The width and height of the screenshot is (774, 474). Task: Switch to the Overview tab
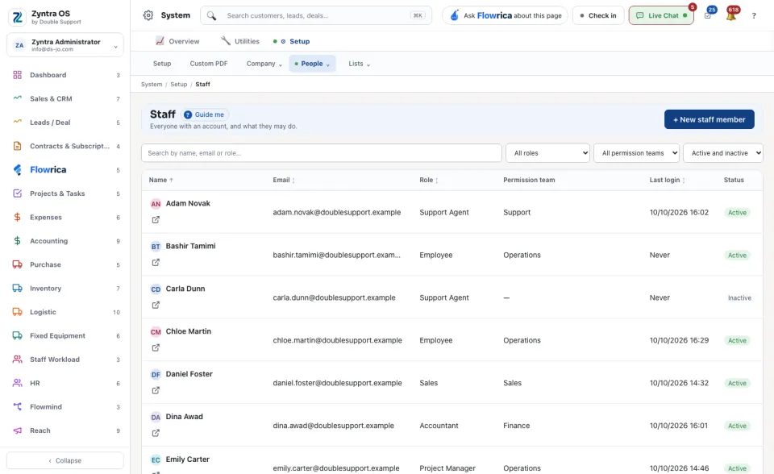(x=177, y=41)
